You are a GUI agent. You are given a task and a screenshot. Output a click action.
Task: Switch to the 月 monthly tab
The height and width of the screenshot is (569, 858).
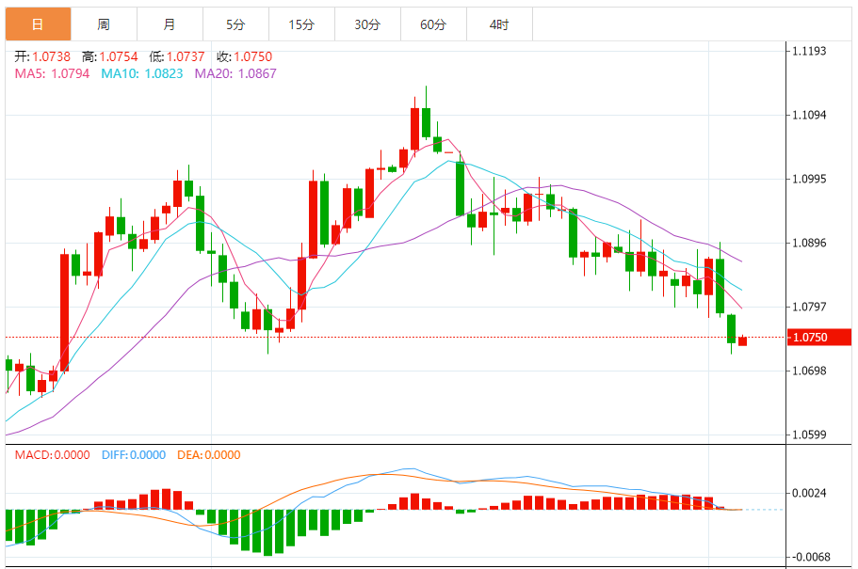[x=170, y=24]
